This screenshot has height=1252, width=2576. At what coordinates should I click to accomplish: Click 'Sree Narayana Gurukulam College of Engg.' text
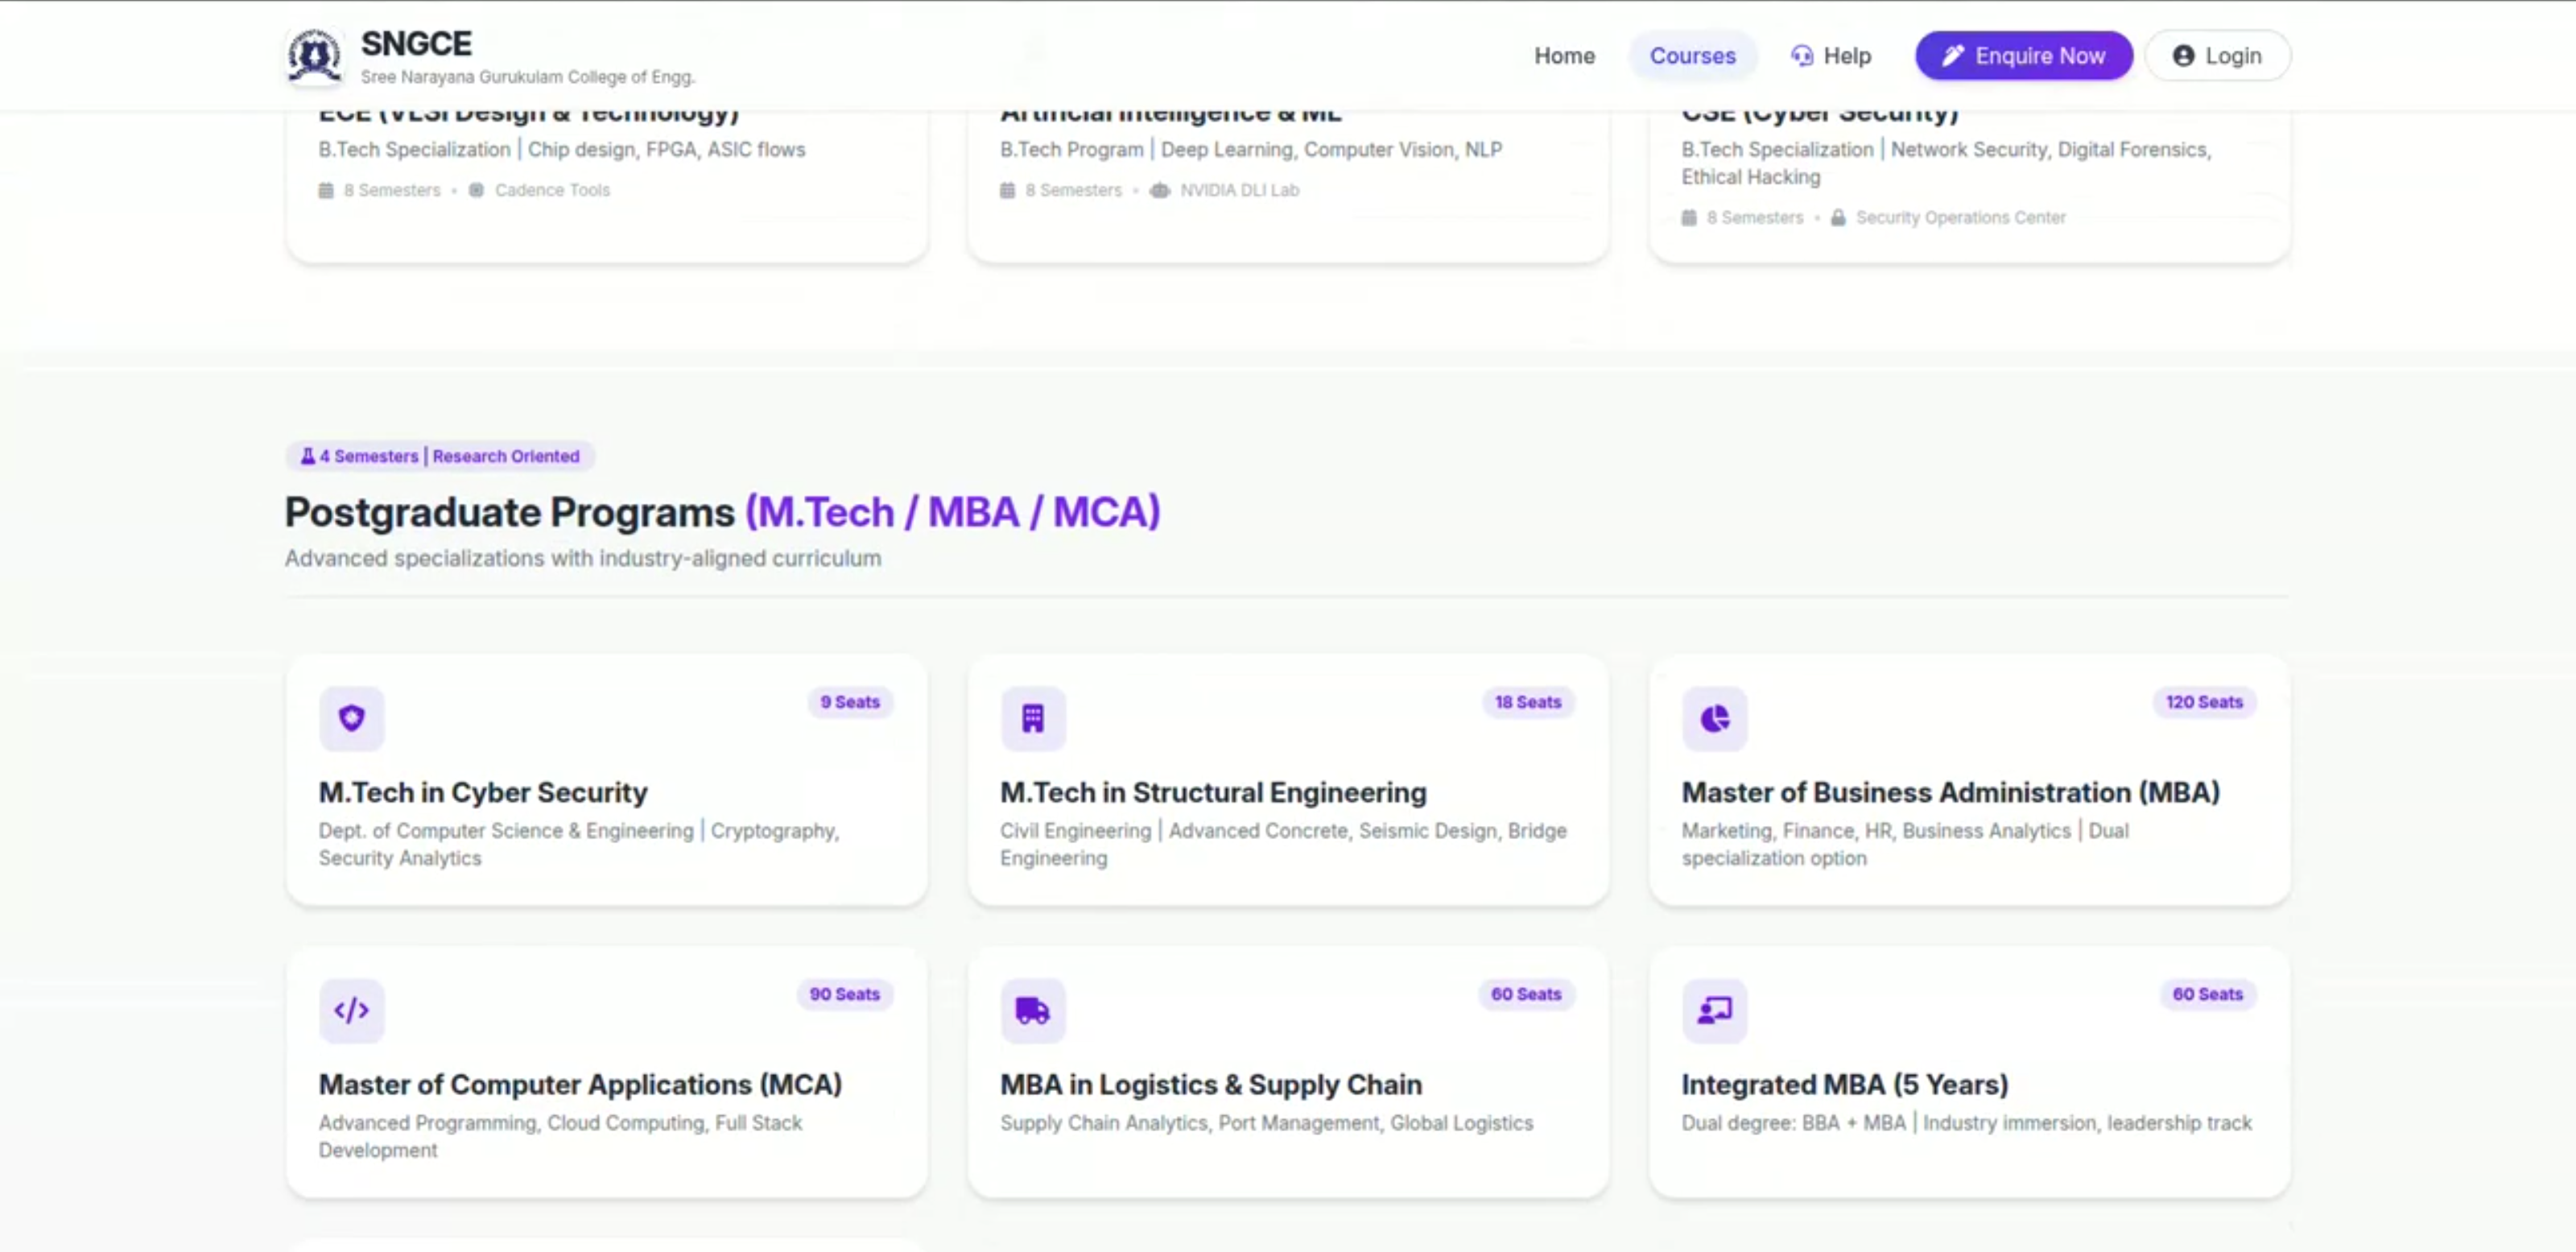[x=527, y=77]
